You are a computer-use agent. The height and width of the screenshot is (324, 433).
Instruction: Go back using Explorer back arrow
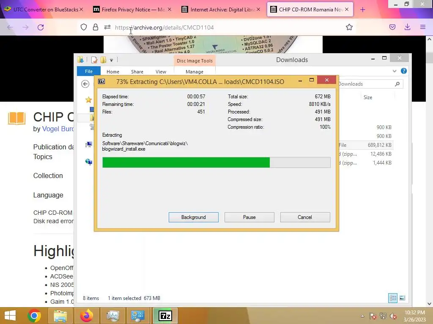click(x=85, y=84)
